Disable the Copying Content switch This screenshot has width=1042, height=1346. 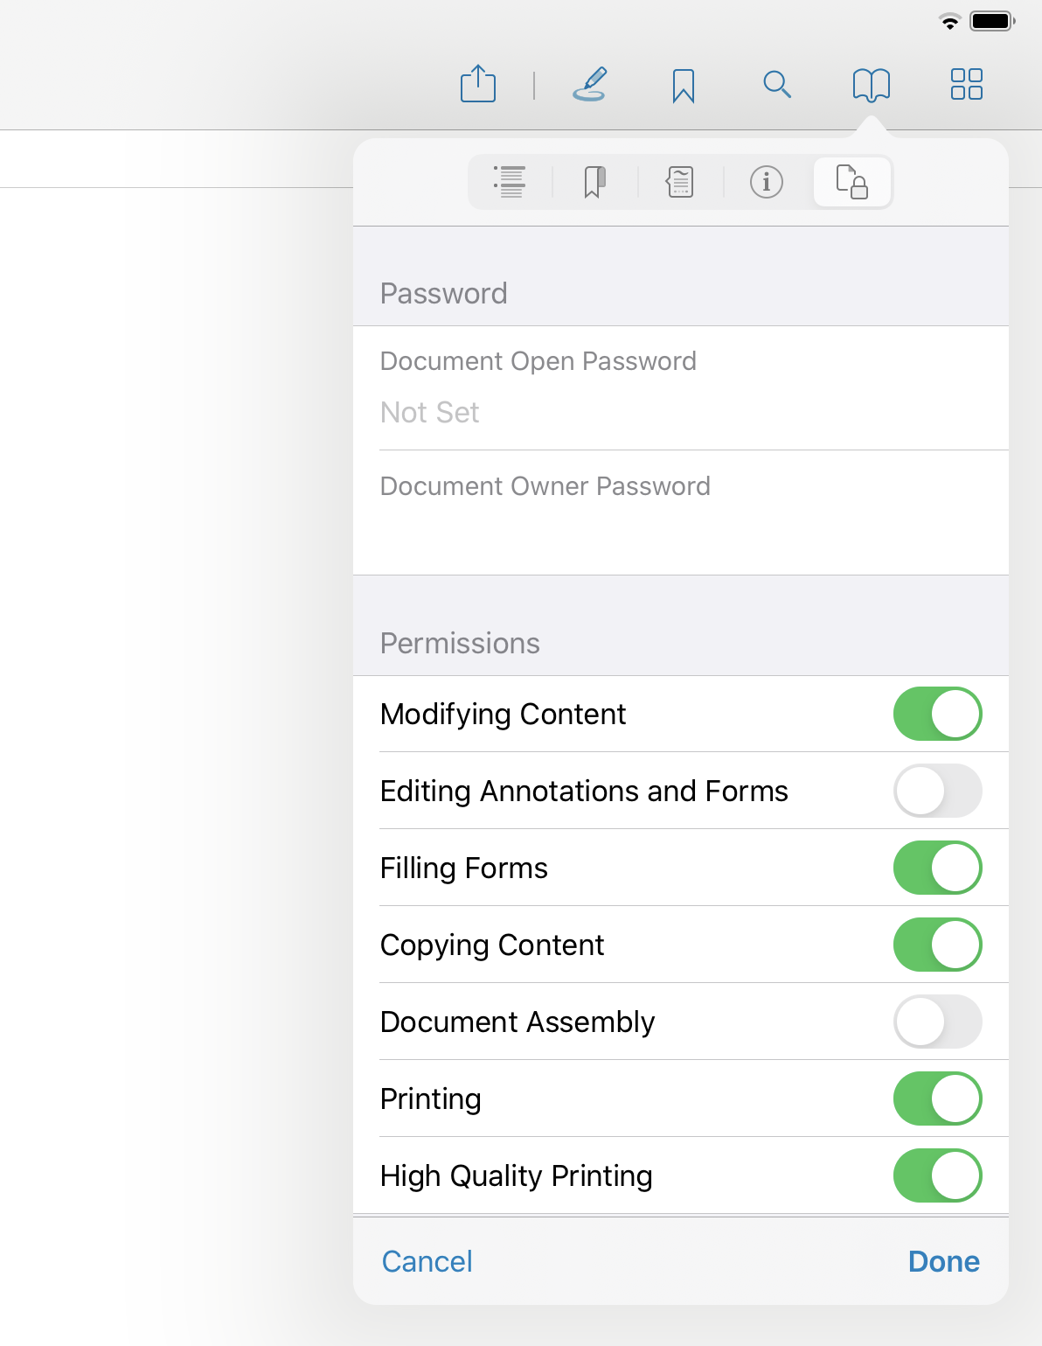[937, 945]
